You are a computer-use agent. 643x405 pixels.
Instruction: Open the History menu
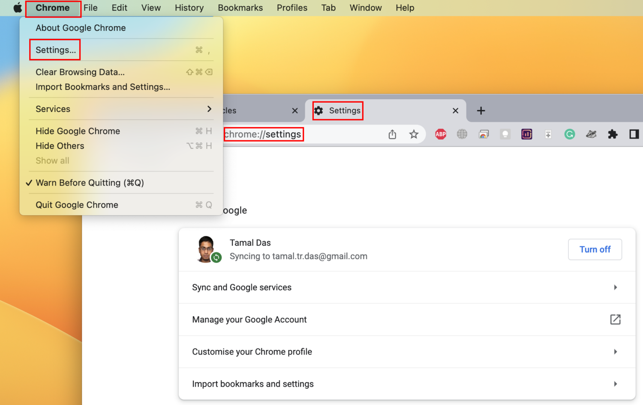pyautogui.click(x=189, y=8)
